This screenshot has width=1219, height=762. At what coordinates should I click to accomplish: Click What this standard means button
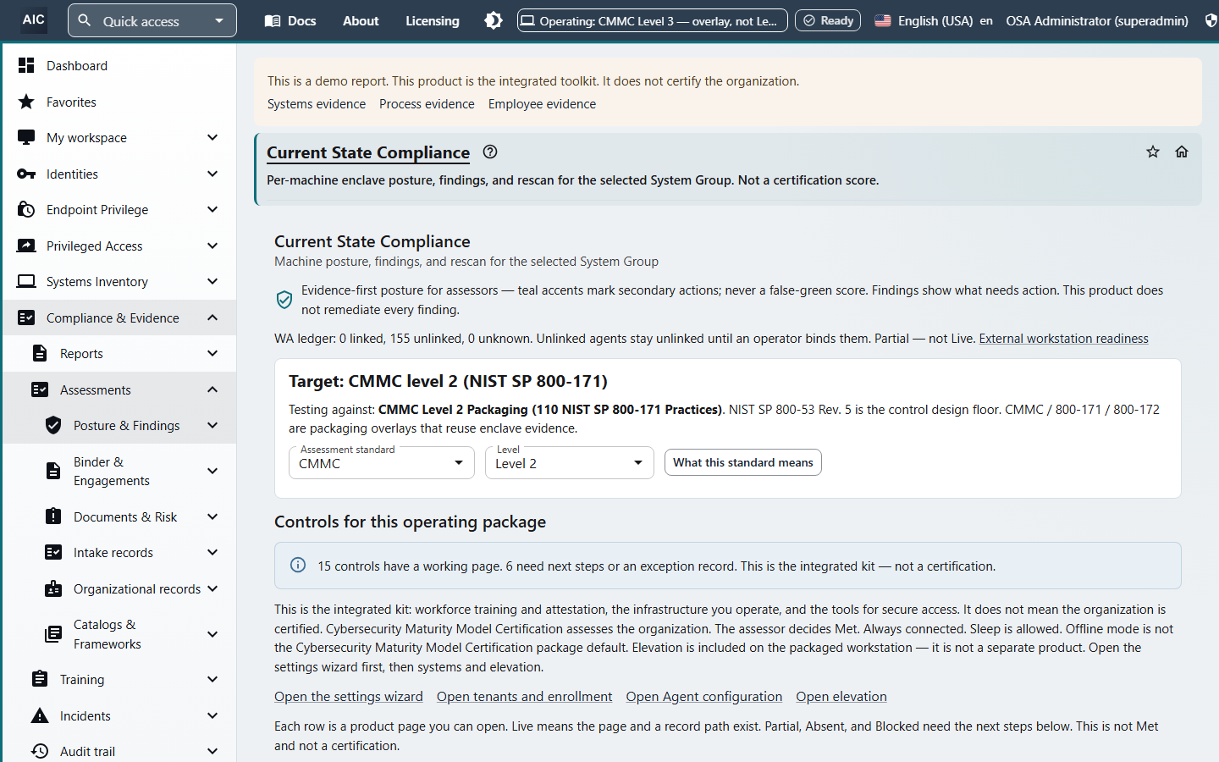tap(743, 462)
